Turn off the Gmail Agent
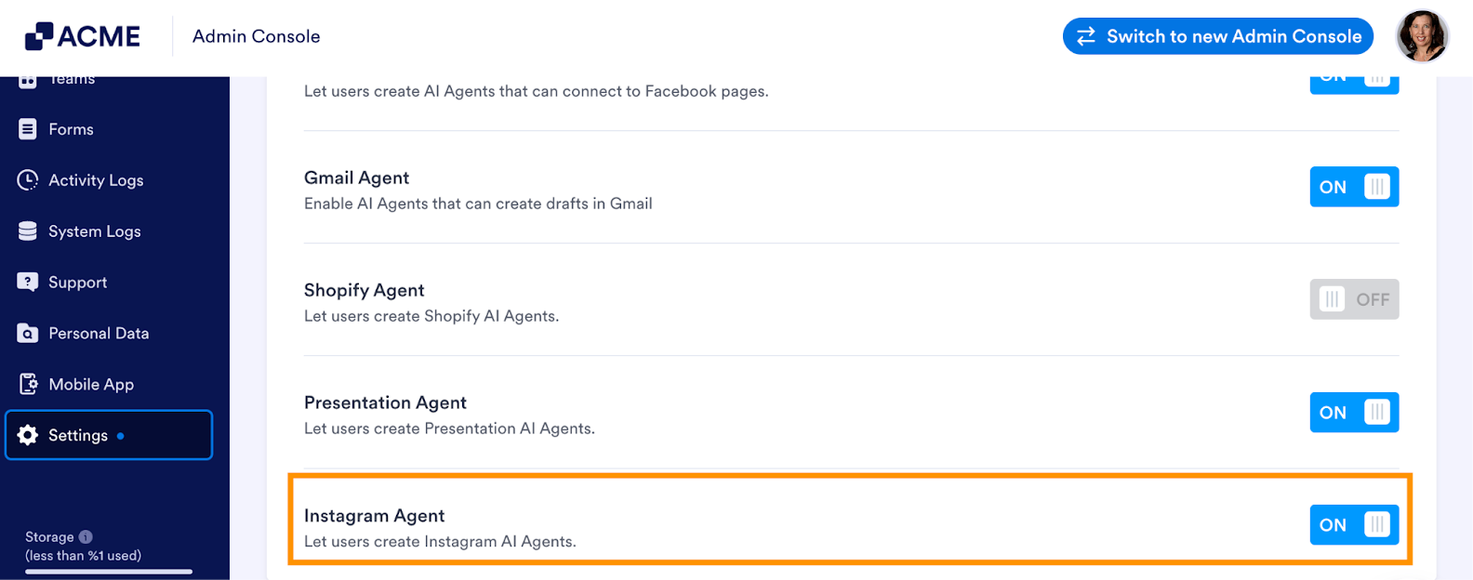The height and width of the screenshot is (580, 1473). [x=1354, y=186]
